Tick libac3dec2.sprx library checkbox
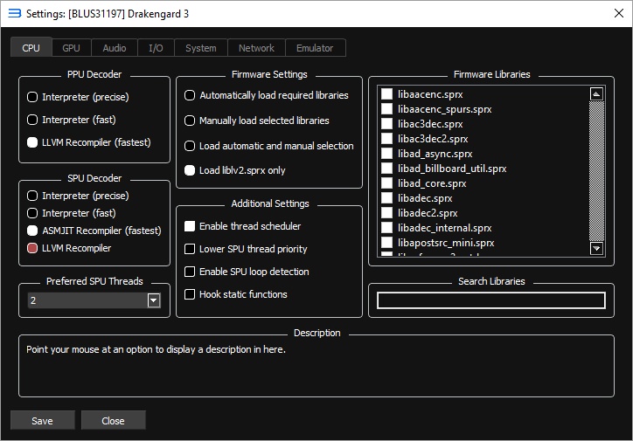The height and width of the screenshot is (441, 633). (x=386, y=139)
